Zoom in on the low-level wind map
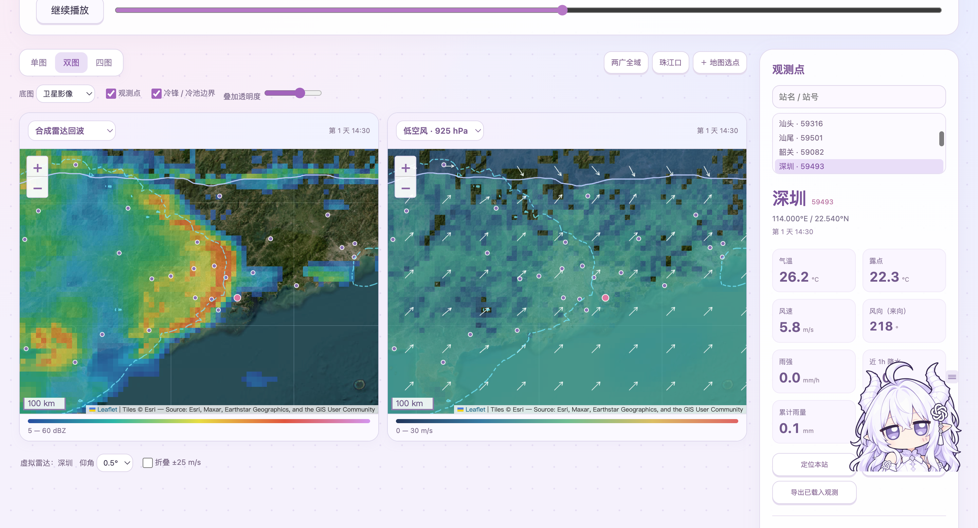The image size is (978, 528). click(x=405, y=168)
